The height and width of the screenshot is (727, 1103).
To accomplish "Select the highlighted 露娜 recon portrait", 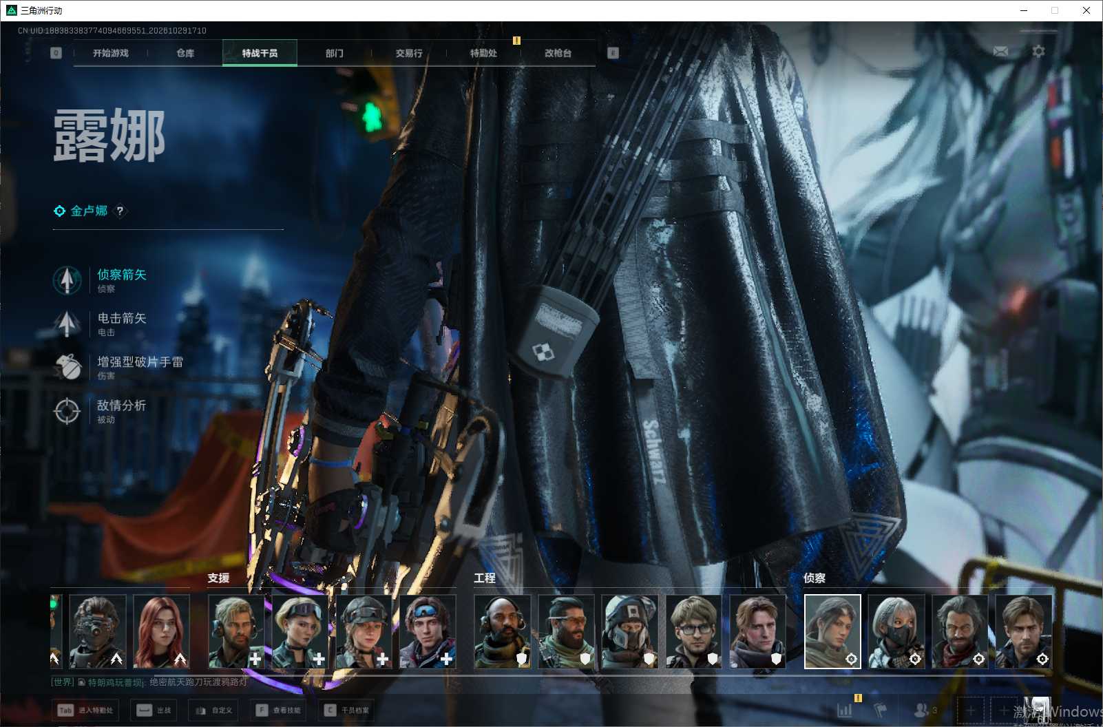I will point(832,631).
